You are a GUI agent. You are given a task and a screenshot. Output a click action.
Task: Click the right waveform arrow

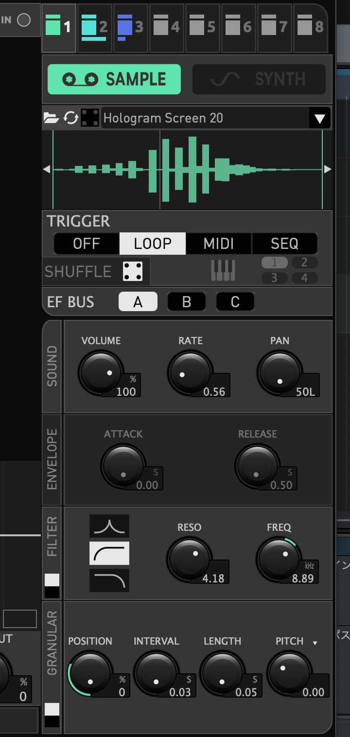point(327,170)
